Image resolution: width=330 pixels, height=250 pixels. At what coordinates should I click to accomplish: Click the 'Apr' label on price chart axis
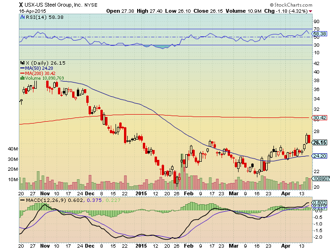286,193
